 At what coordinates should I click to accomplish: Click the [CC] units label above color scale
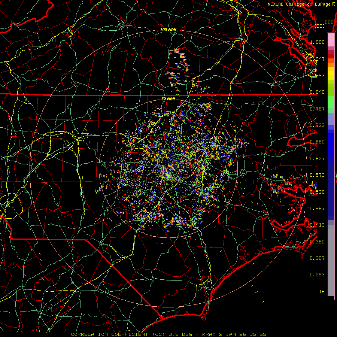point(320,26)
